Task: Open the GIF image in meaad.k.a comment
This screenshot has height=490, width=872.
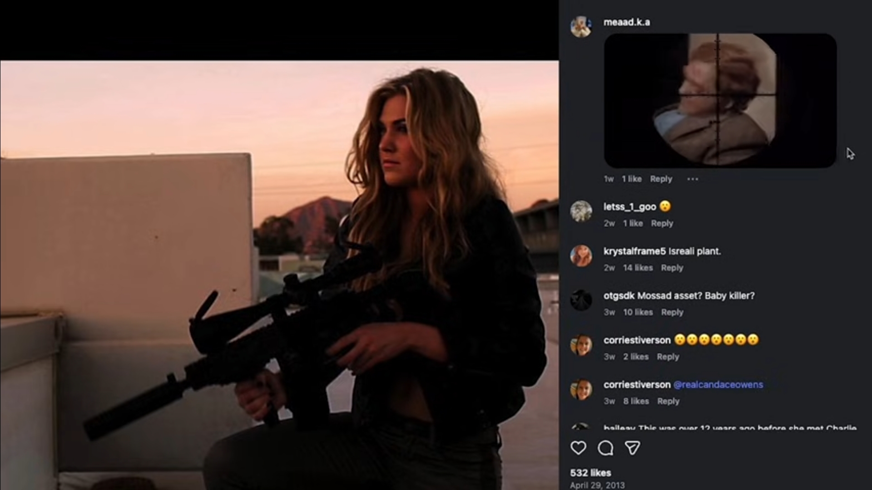Action: pos(720,100)
